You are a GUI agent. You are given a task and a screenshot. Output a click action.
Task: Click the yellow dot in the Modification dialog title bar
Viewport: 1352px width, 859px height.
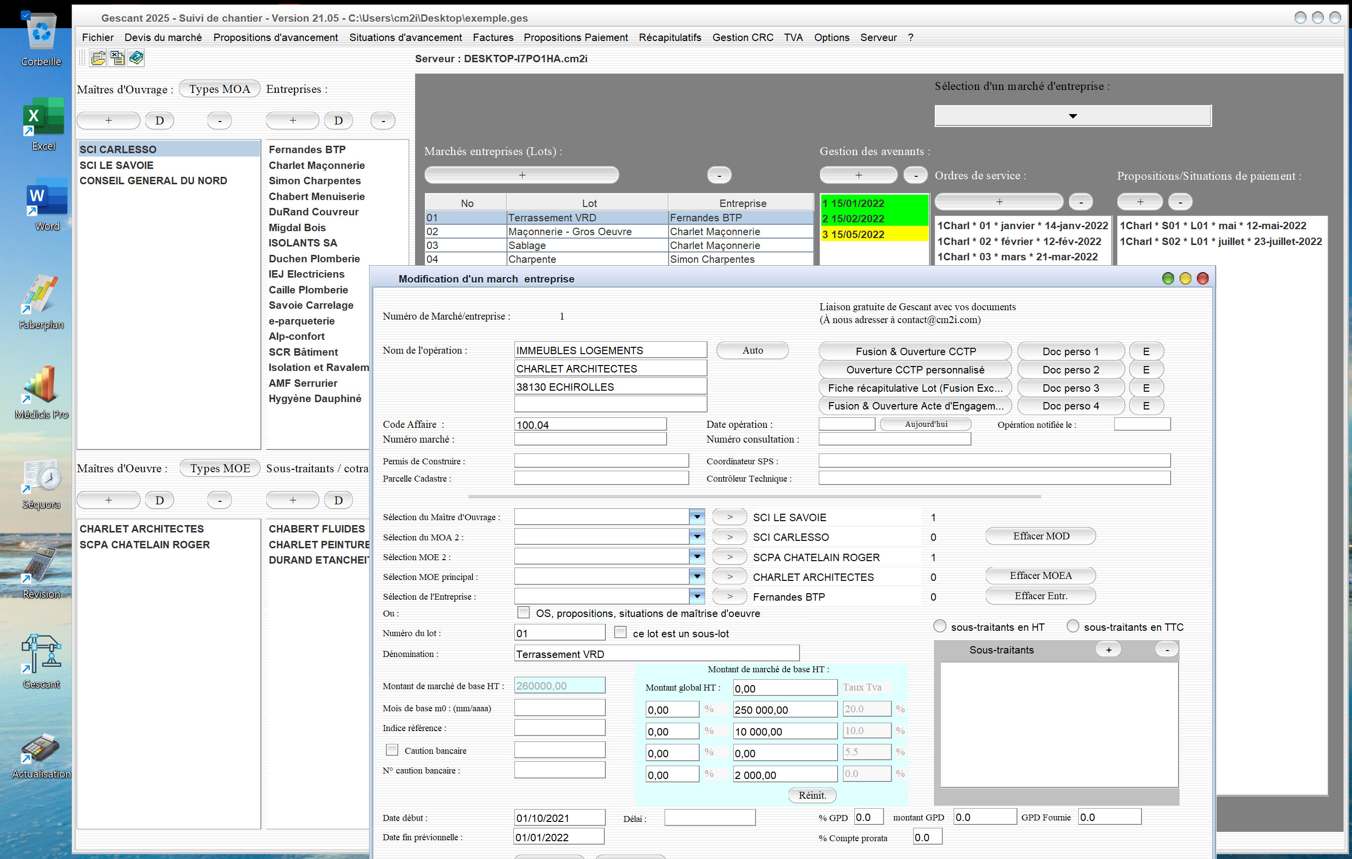point(1185,278)
